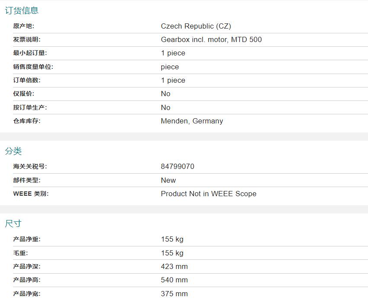Select the 423 mm net depth value
Image resolution: width=368 pixels, height=304 pixels.
pyautogui.click(x=174, y=266)
